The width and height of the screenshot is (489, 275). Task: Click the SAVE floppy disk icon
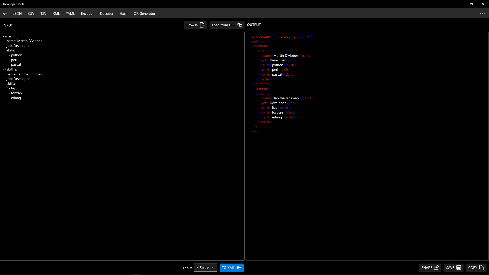[459, 268]
